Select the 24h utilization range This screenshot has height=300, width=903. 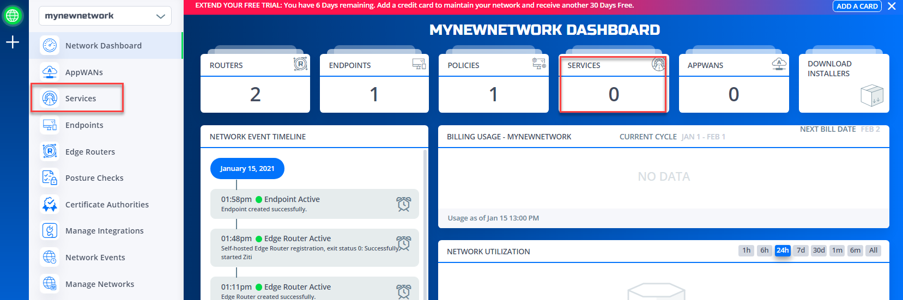tap(783, 250)
